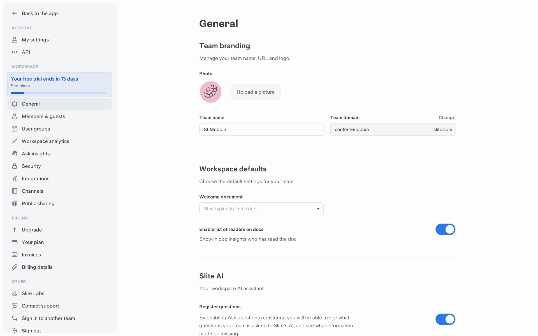This screenshot has width=538, height=336.
Task: Expand the Welcome document dropdown arrow
Action: (318, 209)
